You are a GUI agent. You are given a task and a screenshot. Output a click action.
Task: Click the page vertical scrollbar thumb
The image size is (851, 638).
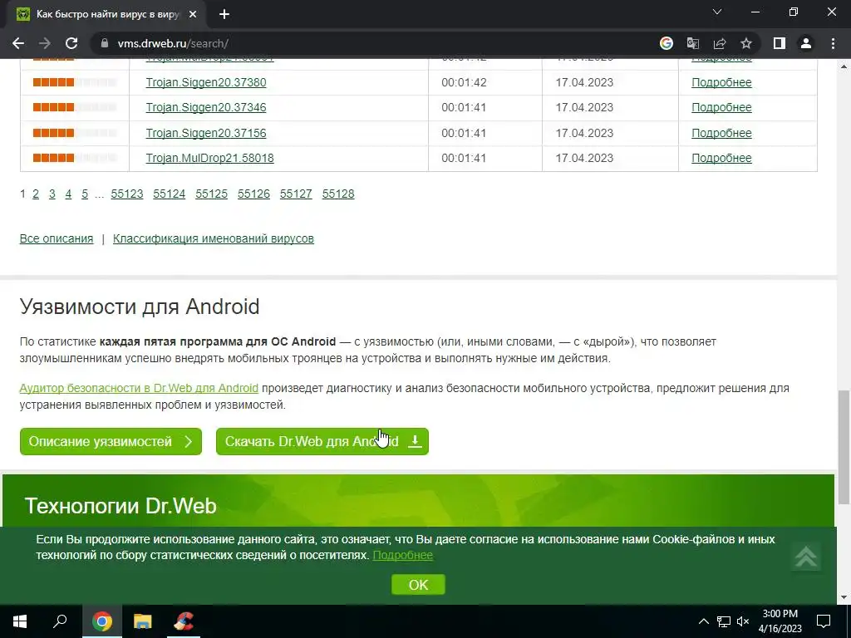click(844, 448)
